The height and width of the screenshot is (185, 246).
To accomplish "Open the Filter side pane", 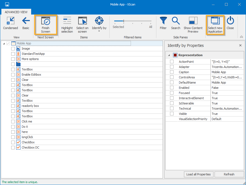I will 163,23.
